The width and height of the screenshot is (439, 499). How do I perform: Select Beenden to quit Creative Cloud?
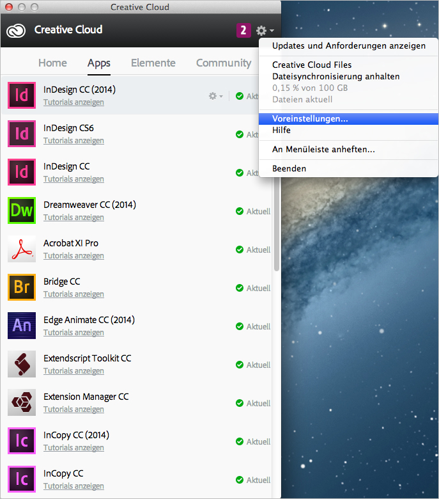click(349, 169)
